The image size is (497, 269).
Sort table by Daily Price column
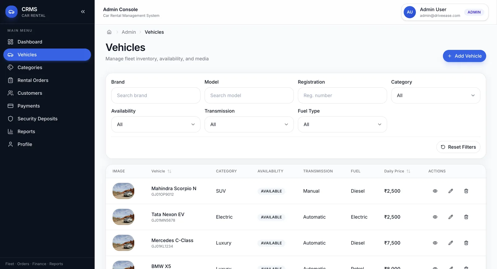[x=397, y=171]
